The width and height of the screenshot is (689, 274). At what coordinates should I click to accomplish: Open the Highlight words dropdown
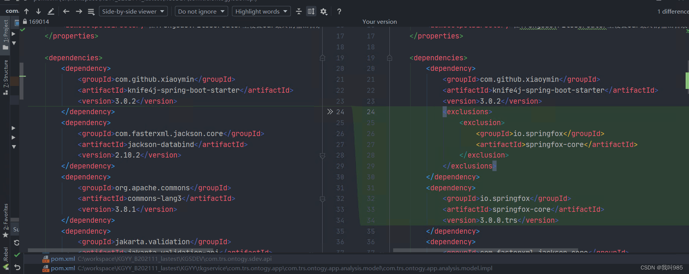[x=261, y=11]
